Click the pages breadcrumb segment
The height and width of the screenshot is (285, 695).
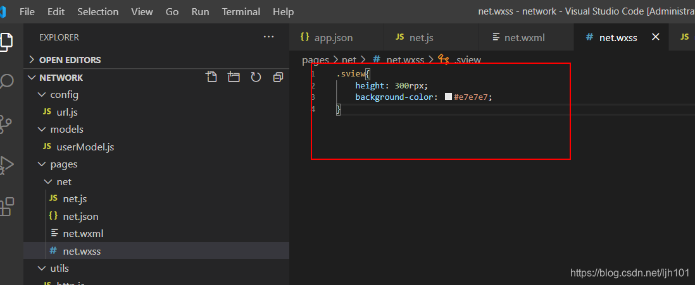tap(316, 59)
